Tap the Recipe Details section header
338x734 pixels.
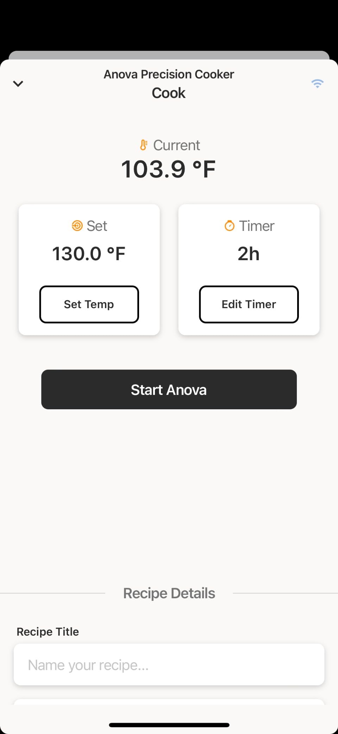click(x=169, y=593)
